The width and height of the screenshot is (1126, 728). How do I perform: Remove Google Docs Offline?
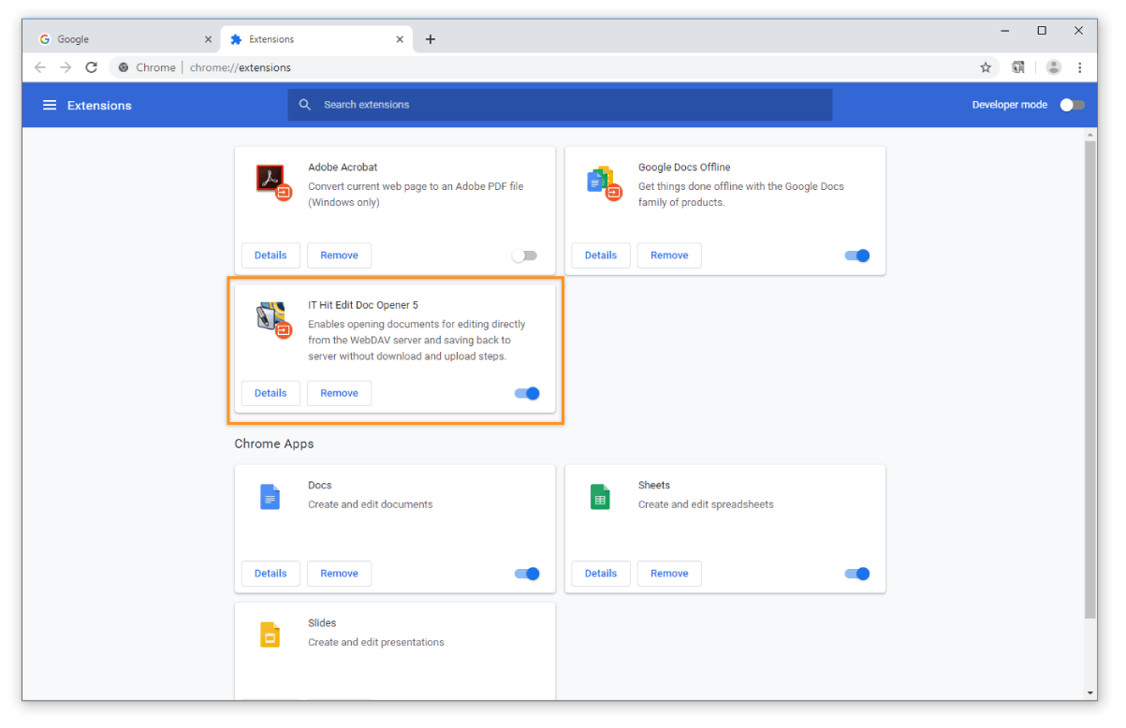click(x=669, y=255)
